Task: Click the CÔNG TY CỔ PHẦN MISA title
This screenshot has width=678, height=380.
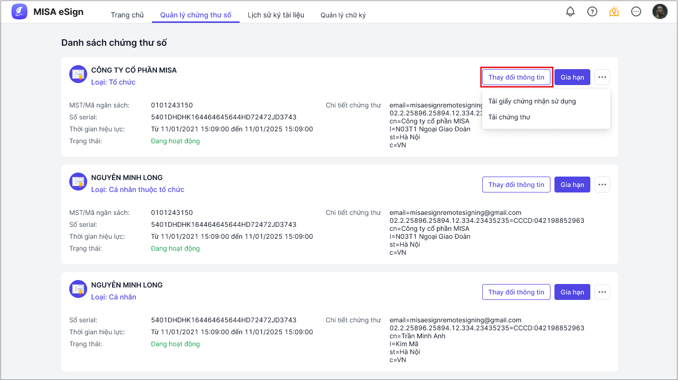Action: point(134,70)
